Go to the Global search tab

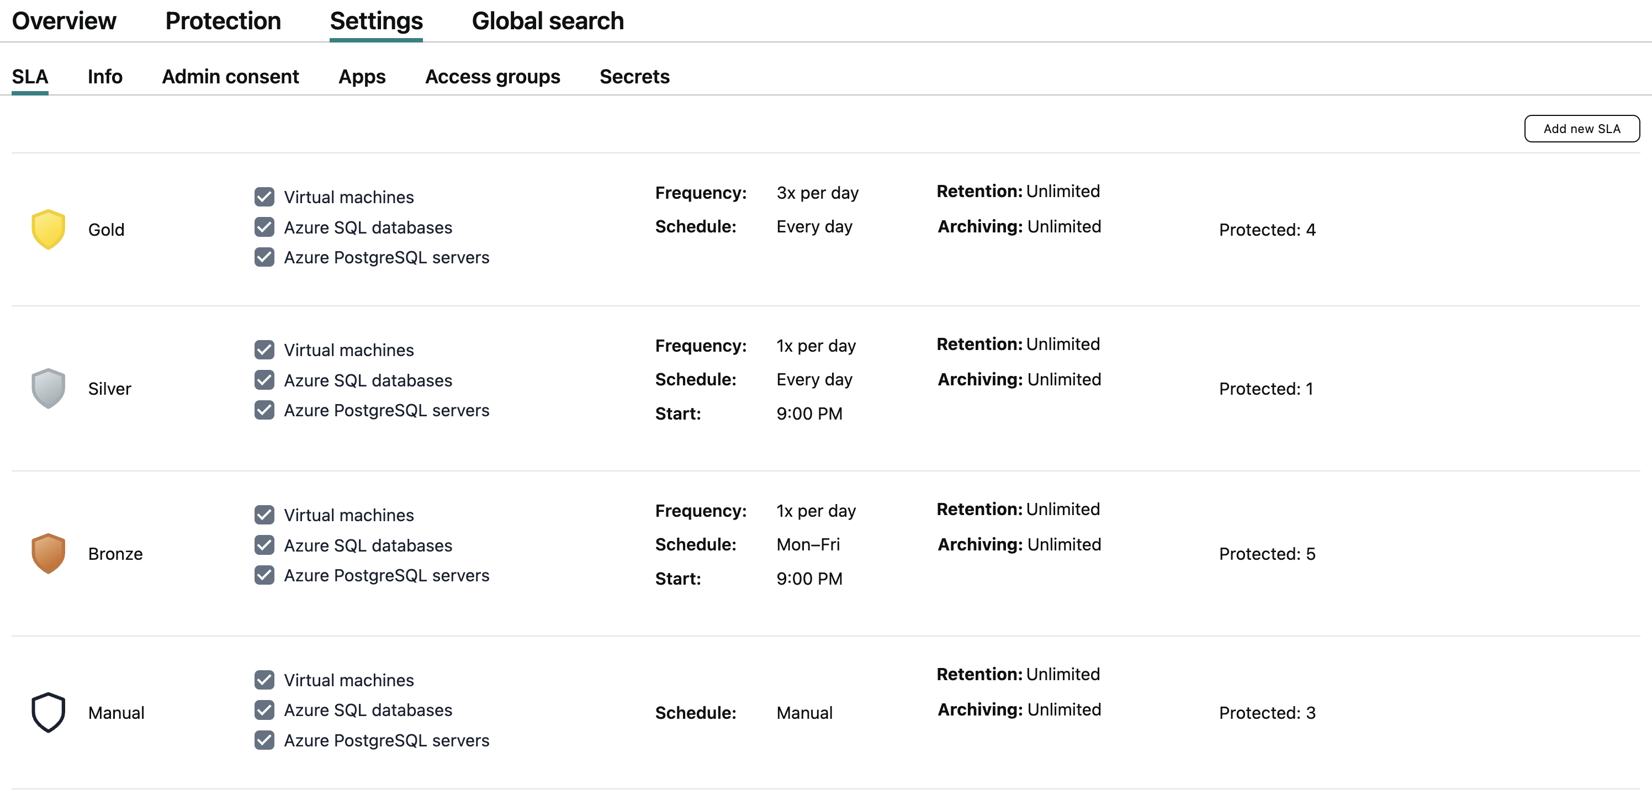(548, 21)
